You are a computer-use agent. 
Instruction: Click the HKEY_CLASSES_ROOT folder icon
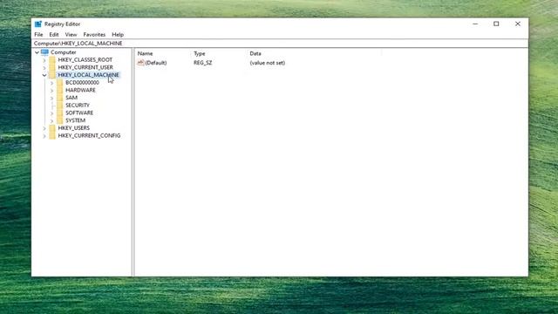pyautogui.click(x=52, y=60)
